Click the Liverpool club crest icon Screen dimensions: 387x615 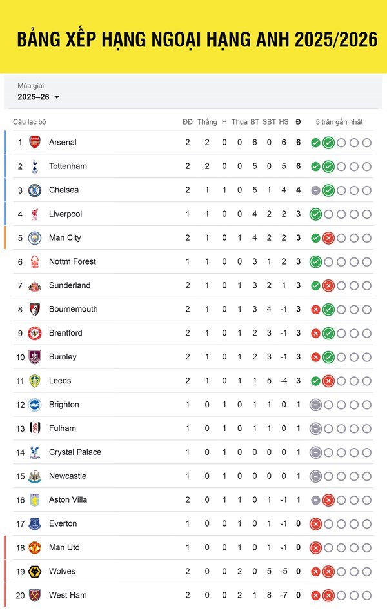[35, 214]
